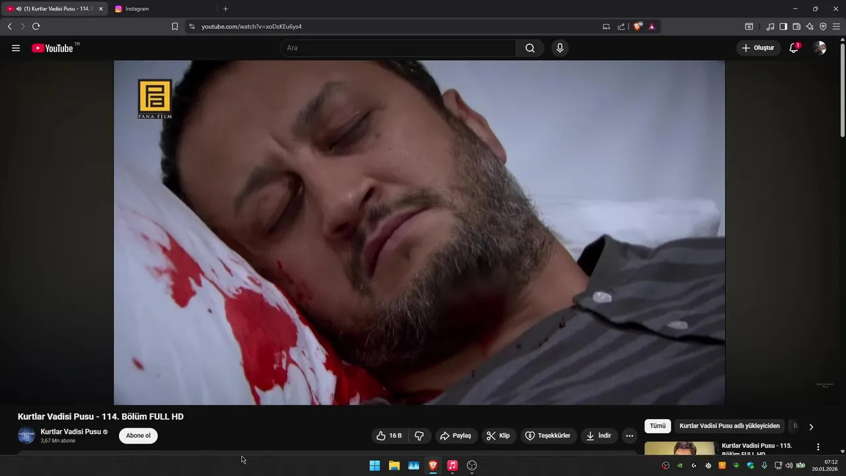Screen dimensions: 846x476
Task: View site information icon in address bar
Action: (x=192, y=26)
